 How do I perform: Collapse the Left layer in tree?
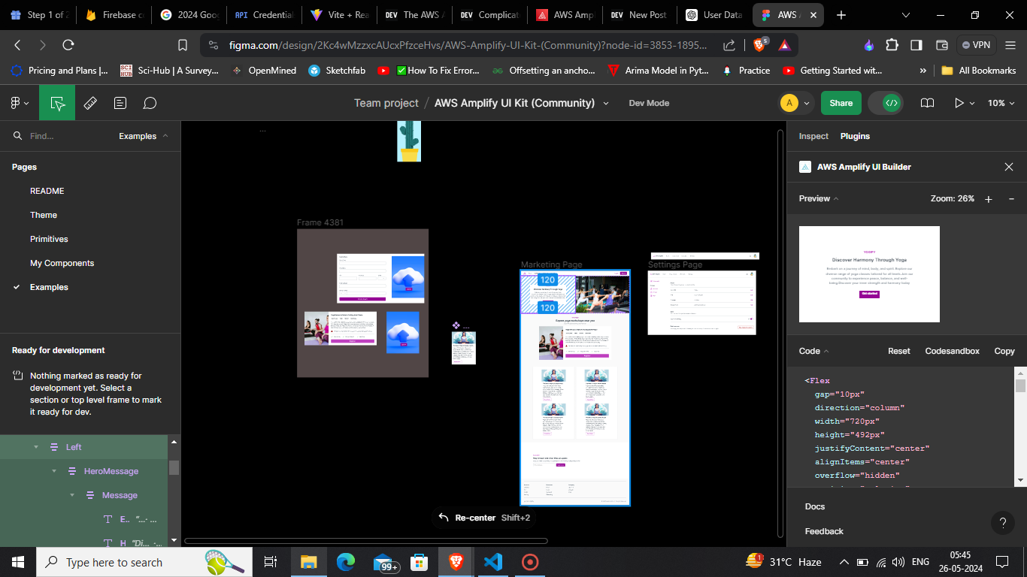[x=35, y=447]
